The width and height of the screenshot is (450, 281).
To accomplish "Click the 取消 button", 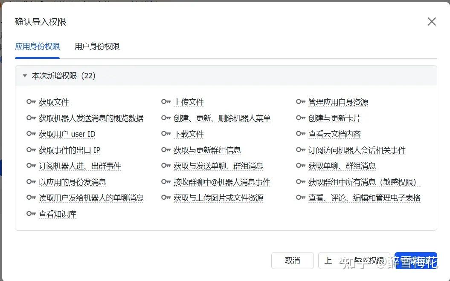I will (x=292, y=261).
